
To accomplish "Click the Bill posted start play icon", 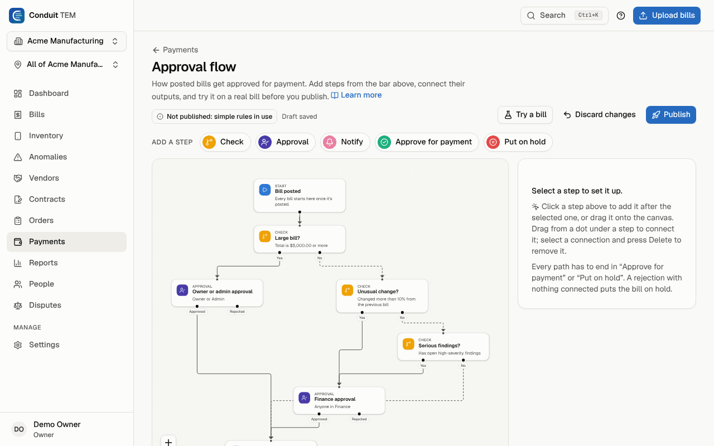I will coord(264,190).
